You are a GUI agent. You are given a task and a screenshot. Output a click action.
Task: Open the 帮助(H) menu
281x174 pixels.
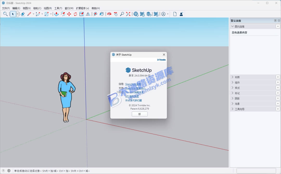click(x=95, y=8)
